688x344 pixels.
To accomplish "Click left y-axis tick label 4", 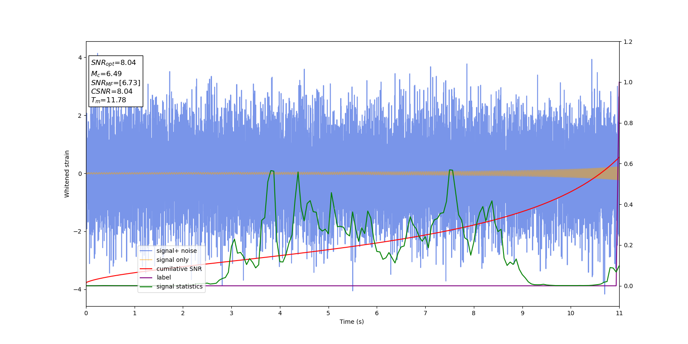I will pos(80,58).
